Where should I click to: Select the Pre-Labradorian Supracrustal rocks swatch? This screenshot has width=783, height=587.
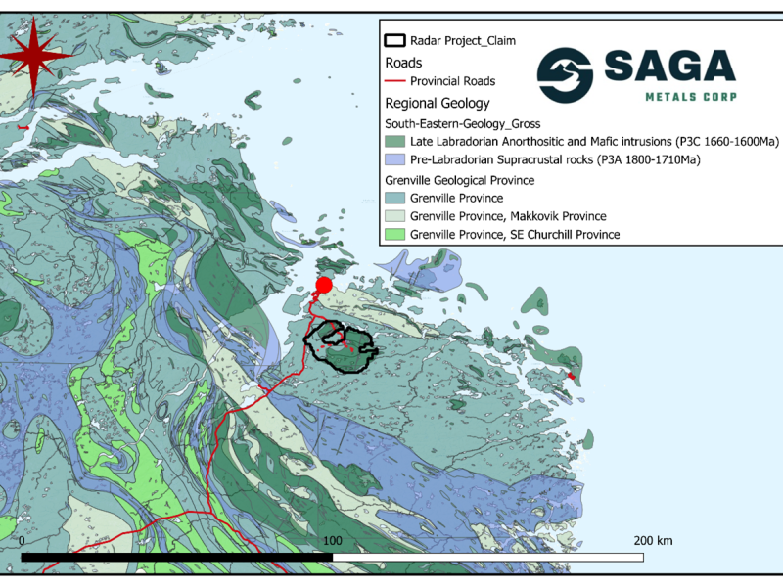pyautogui.click(x=395, y=160)
